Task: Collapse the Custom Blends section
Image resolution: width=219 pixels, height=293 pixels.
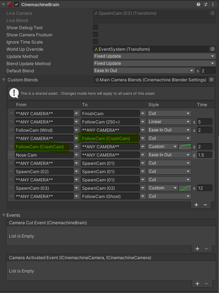Action: pos(4,80)
